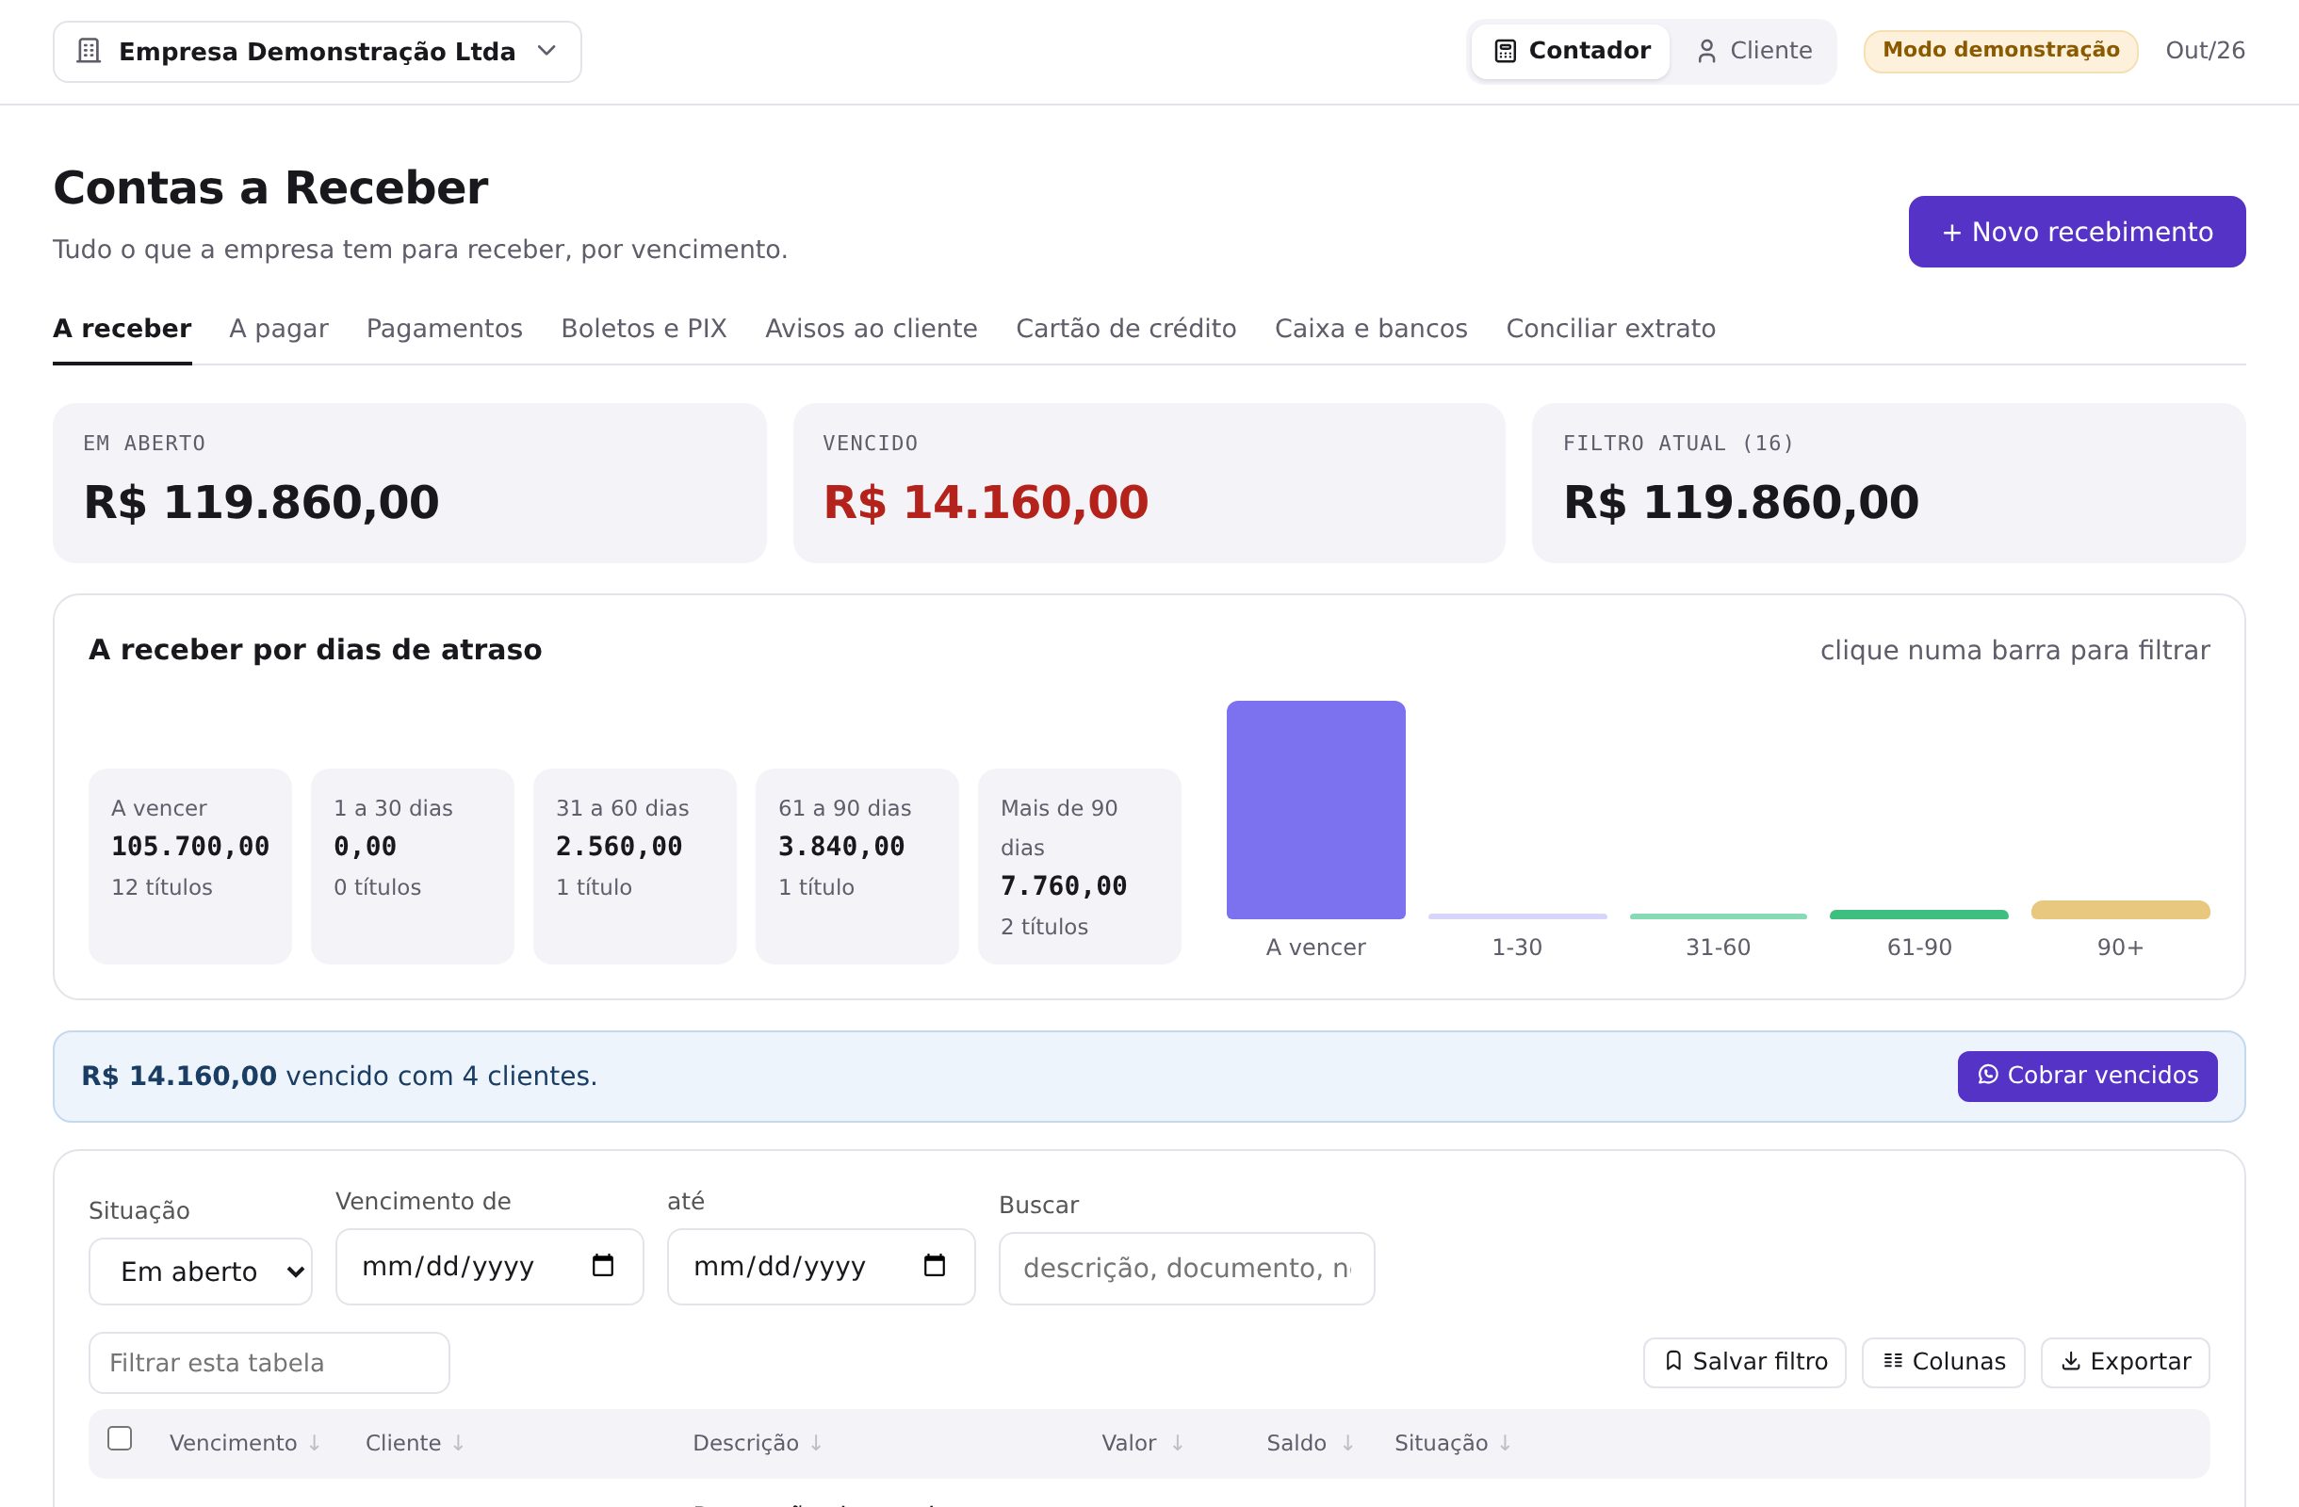
Task: Click the green 61-90 chart bar
Action: coord(1919,915)
